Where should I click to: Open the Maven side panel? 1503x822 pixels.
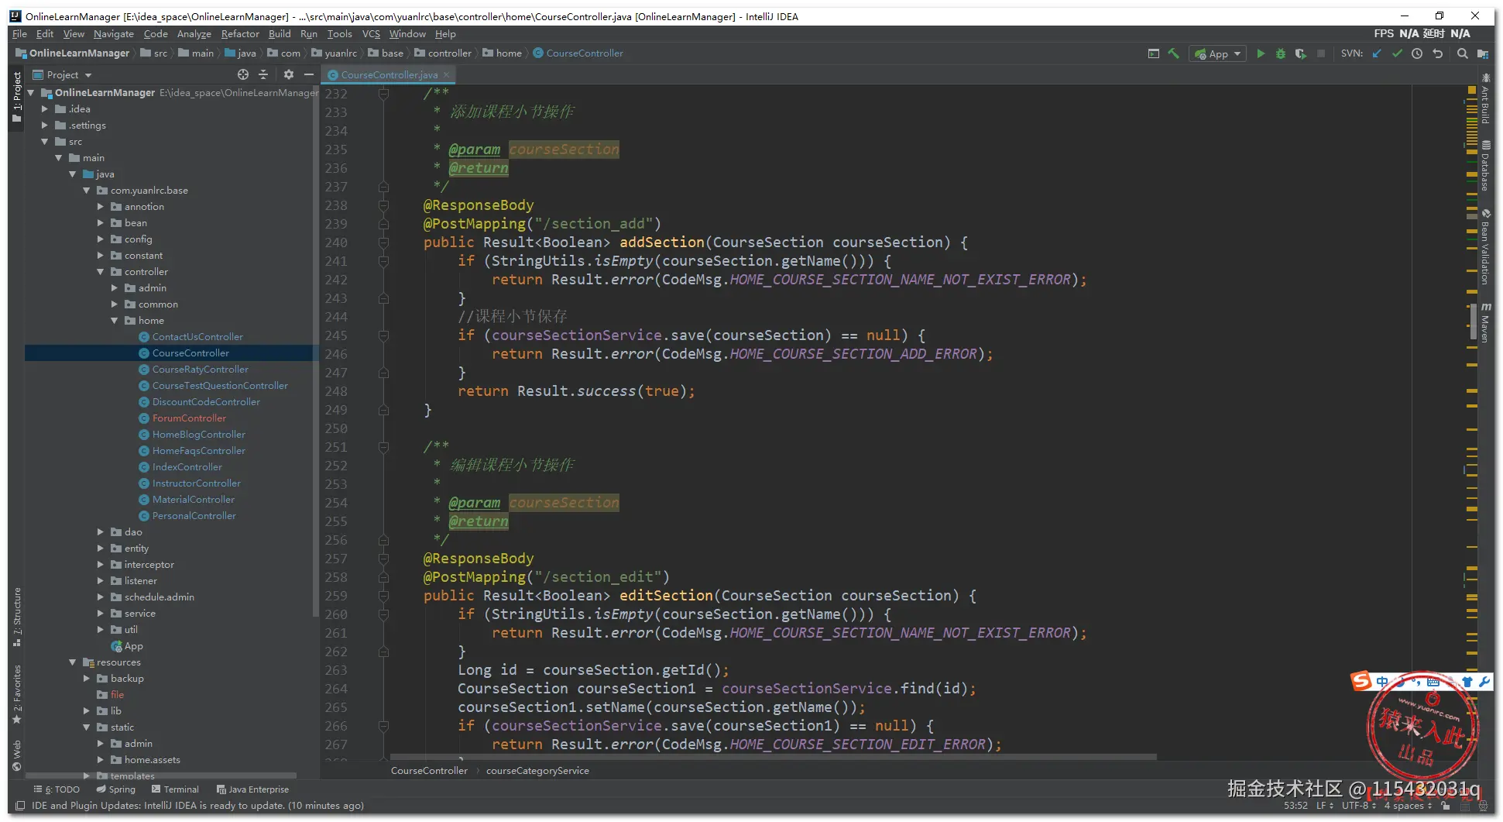1485,322
